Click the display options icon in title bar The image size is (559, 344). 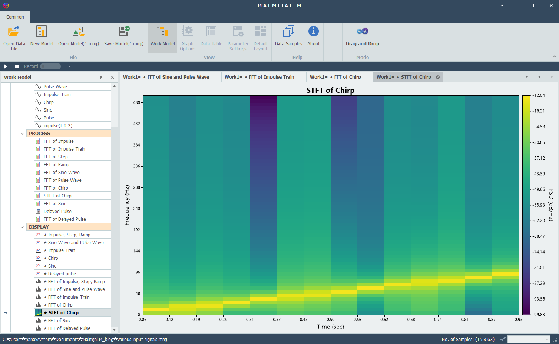[502, 6]
